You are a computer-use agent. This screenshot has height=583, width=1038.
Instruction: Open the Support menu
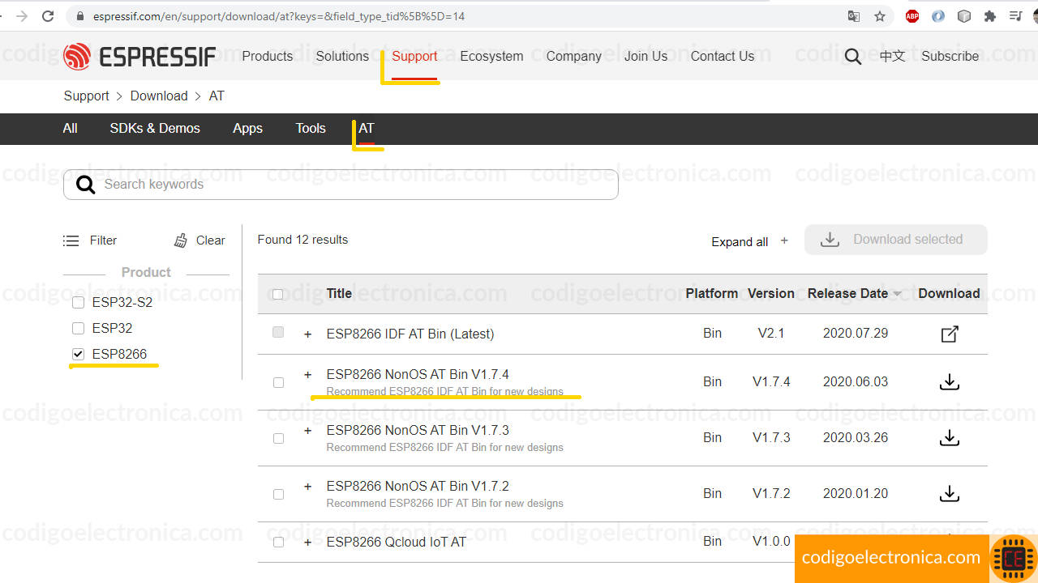[x=414, y=56]
